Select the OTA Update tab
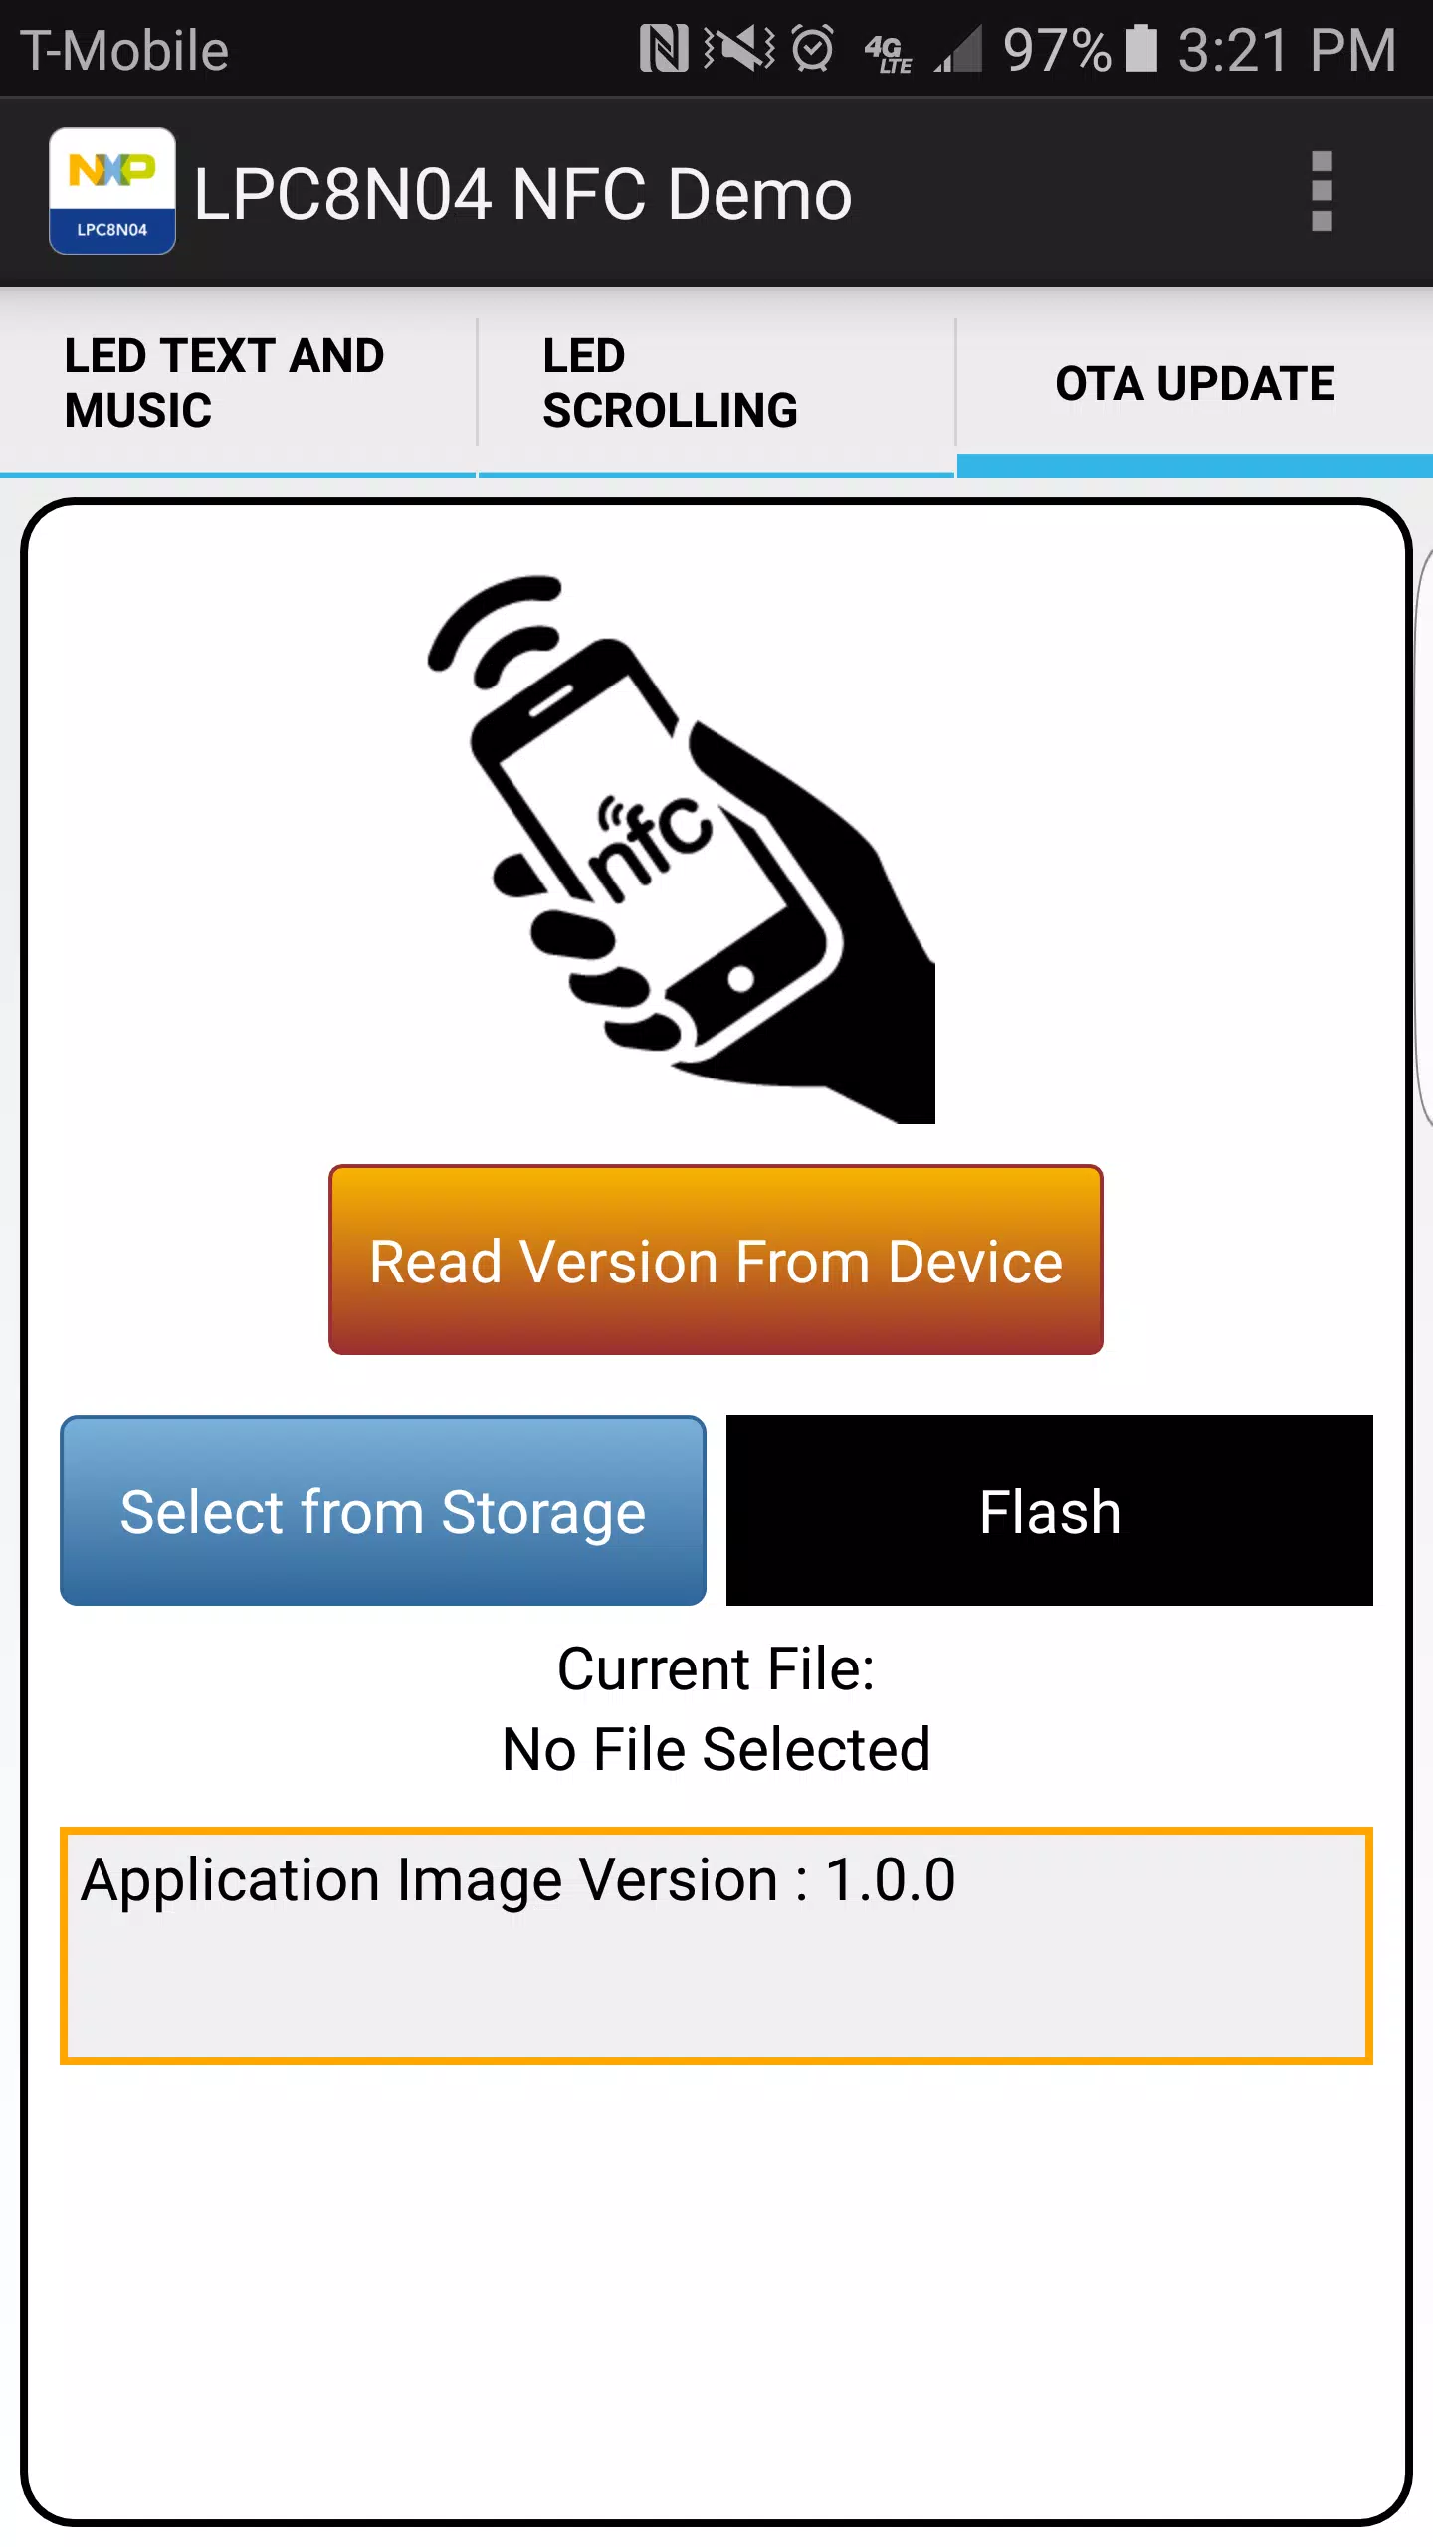Viewport: 1433px width, 2547px height. 1195,383
